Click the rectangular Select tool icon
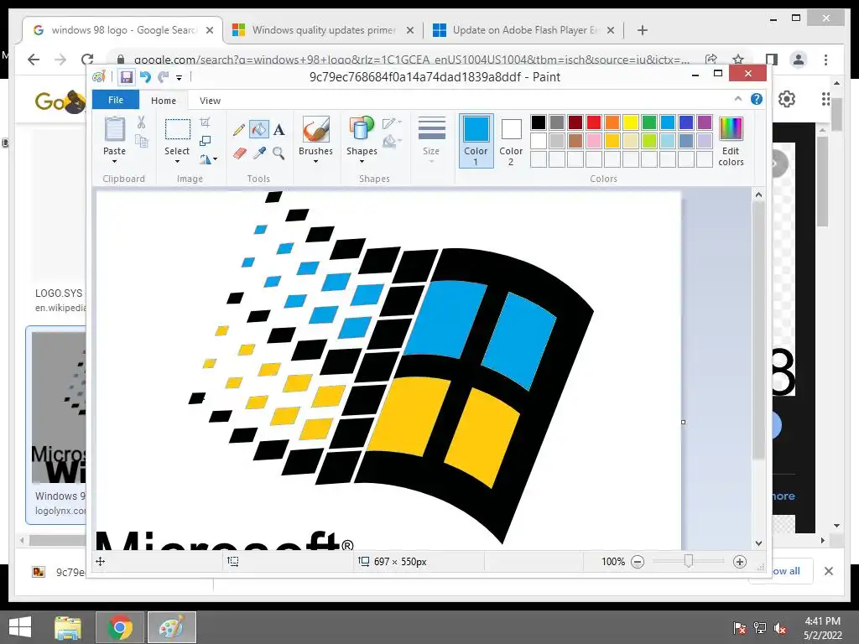Viewport: 859px width, 644px height. (178, 130)
